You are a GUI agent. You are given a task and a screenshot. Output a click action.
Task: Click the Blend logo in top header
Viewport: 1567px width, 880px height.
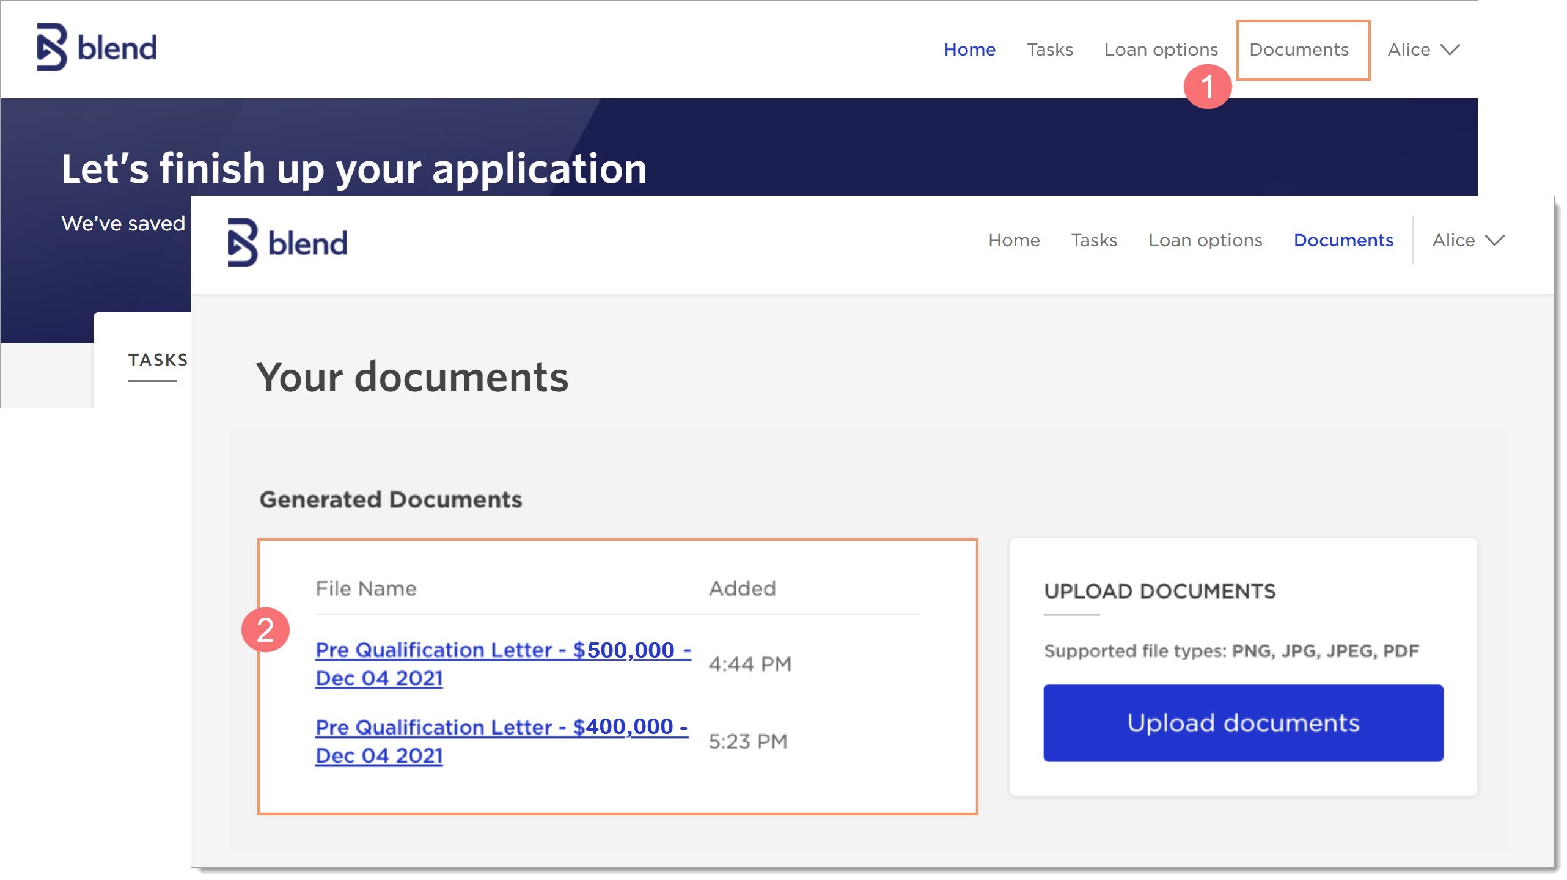[97, 48]
